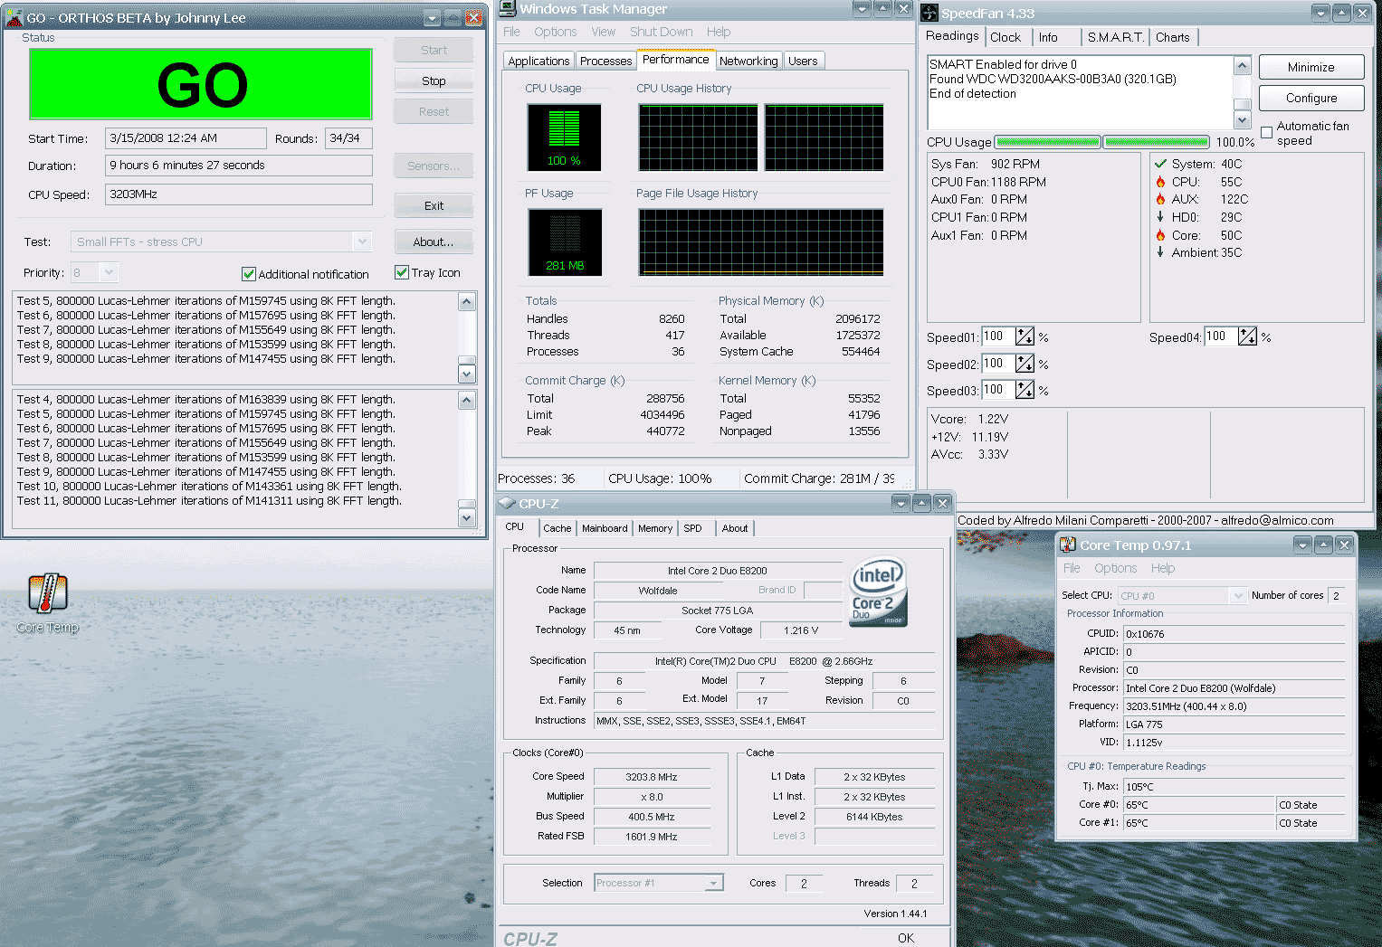Click the Task Manager title bar icon

[509, 8]
